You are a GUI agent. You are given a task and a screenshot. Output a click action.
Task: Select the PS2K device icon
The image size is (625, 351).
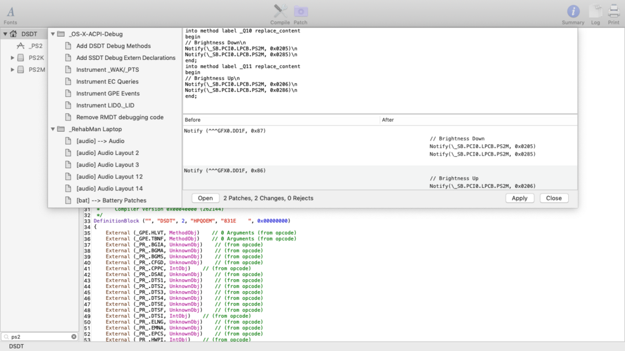tap(21, 58)
